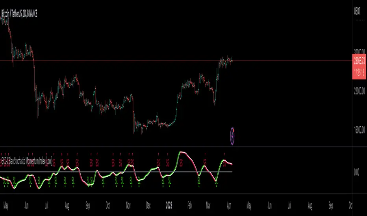Select the Blau Stochastic Momentum Index title
367x216 pixels.
click(x=27, y=161)
